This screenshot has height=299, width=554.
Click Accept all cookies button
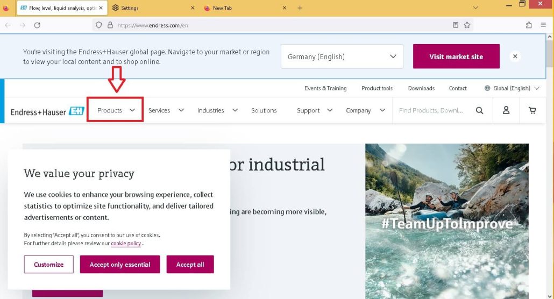pos(190,265)
